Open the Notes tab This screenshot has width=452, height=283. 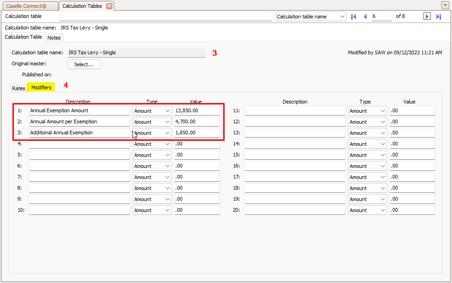pyautogui.click(x=54, y=38)
